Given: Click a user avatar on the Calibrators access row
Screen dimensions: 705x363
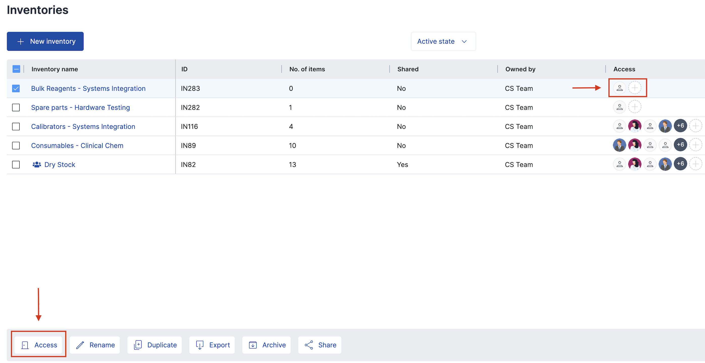Looking at the screenshot, I should (635, 126).
